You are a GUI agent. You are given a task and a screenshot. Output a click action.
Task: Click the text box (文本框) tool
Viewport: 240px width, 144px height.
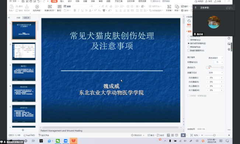pyautogui.click(x=169, y=8)
